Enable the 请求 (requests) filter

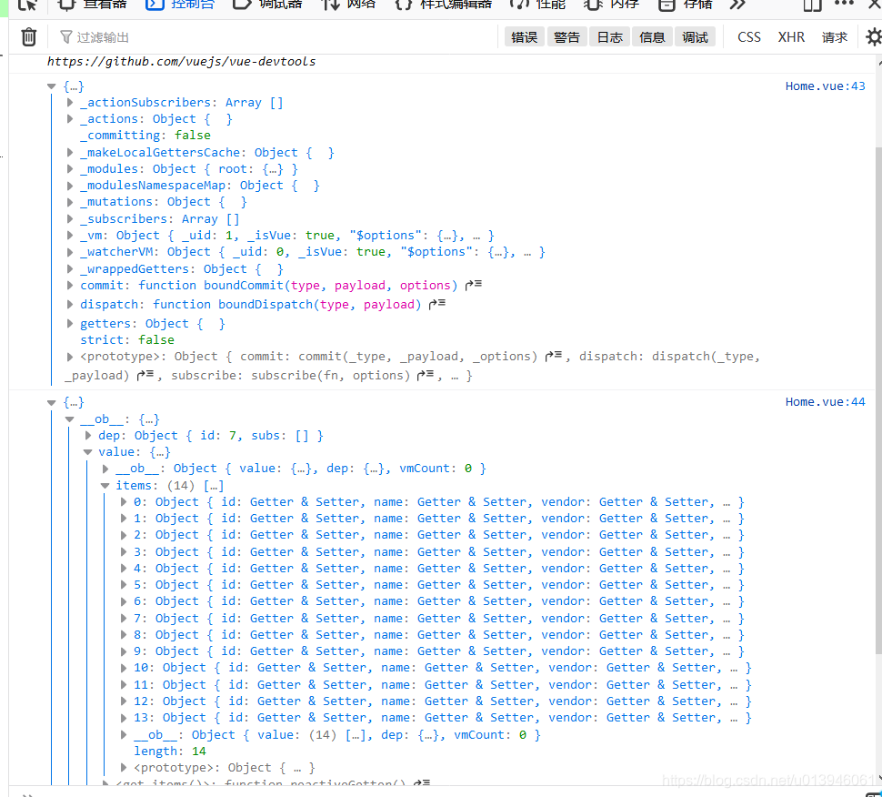tap(834, 37)
